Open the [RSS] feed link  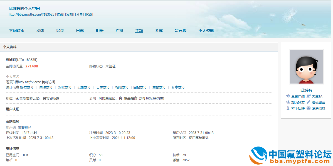pyautogui.click(x=89, y=14)
